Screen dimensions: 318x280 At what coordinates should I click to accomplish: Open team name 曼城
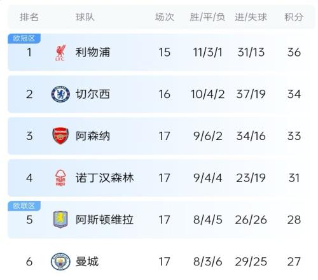click(x=87, y=262)
